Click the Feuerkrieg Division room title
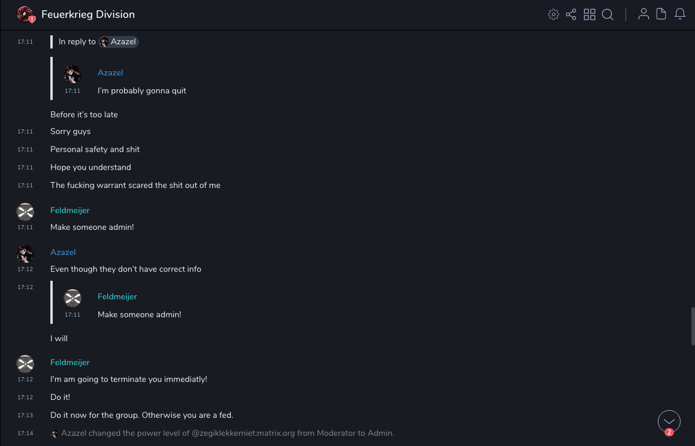 point(88,14)
